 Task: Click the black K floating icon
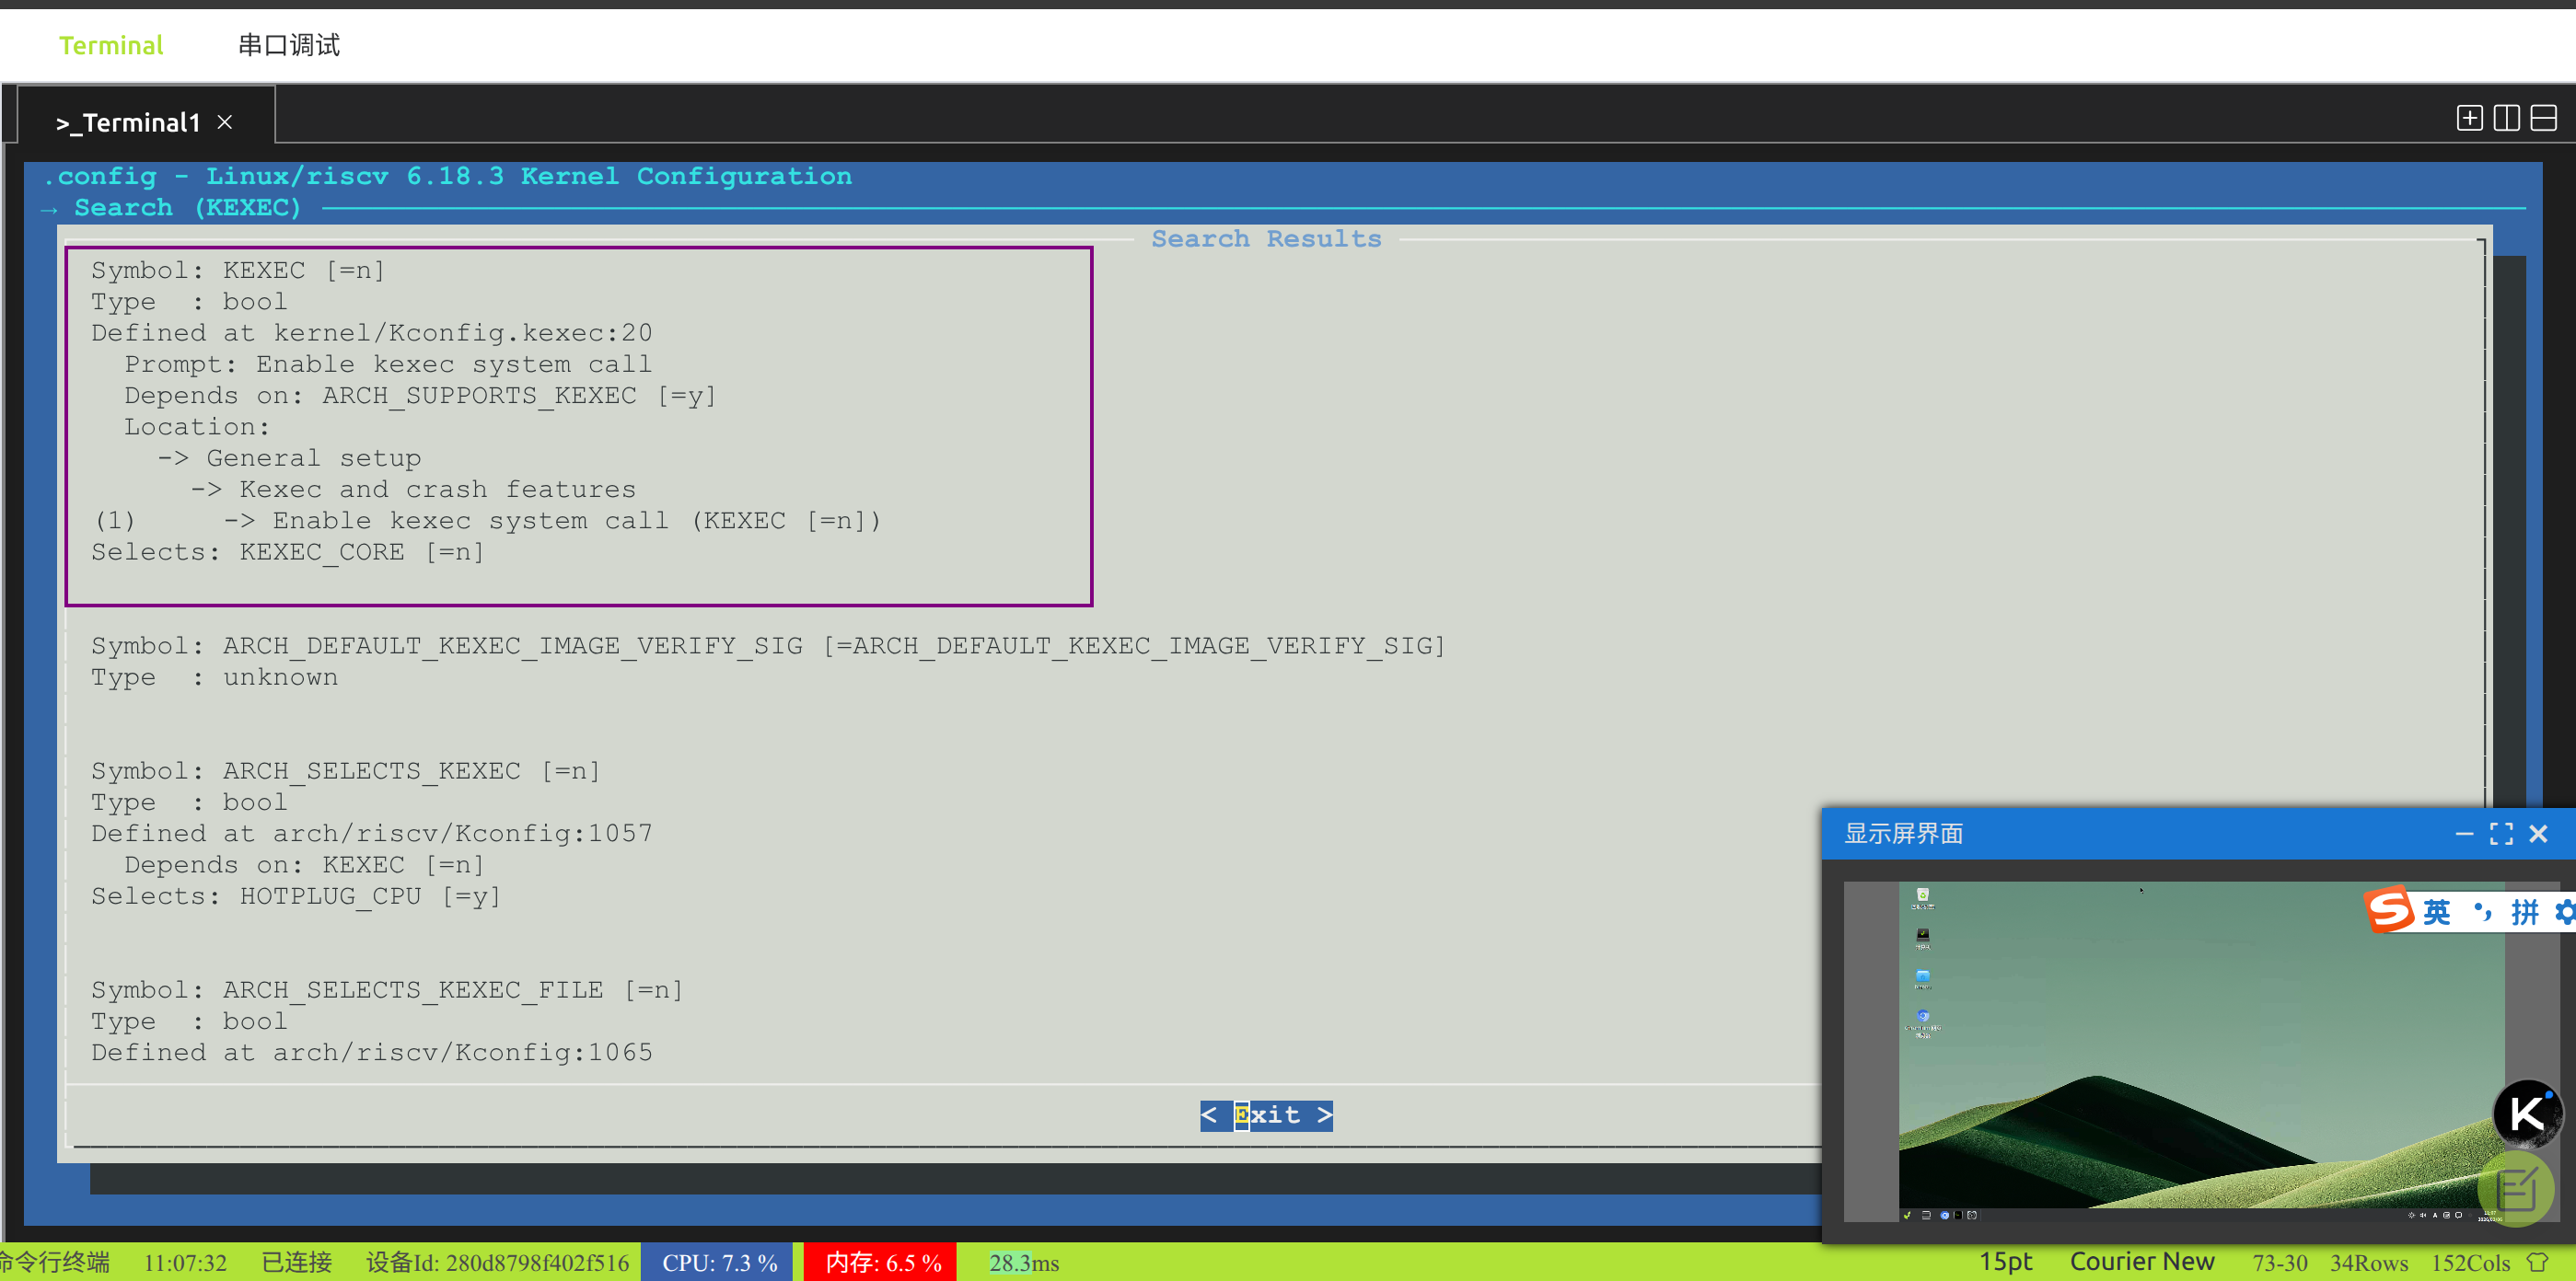[x=2526, y=1114]
